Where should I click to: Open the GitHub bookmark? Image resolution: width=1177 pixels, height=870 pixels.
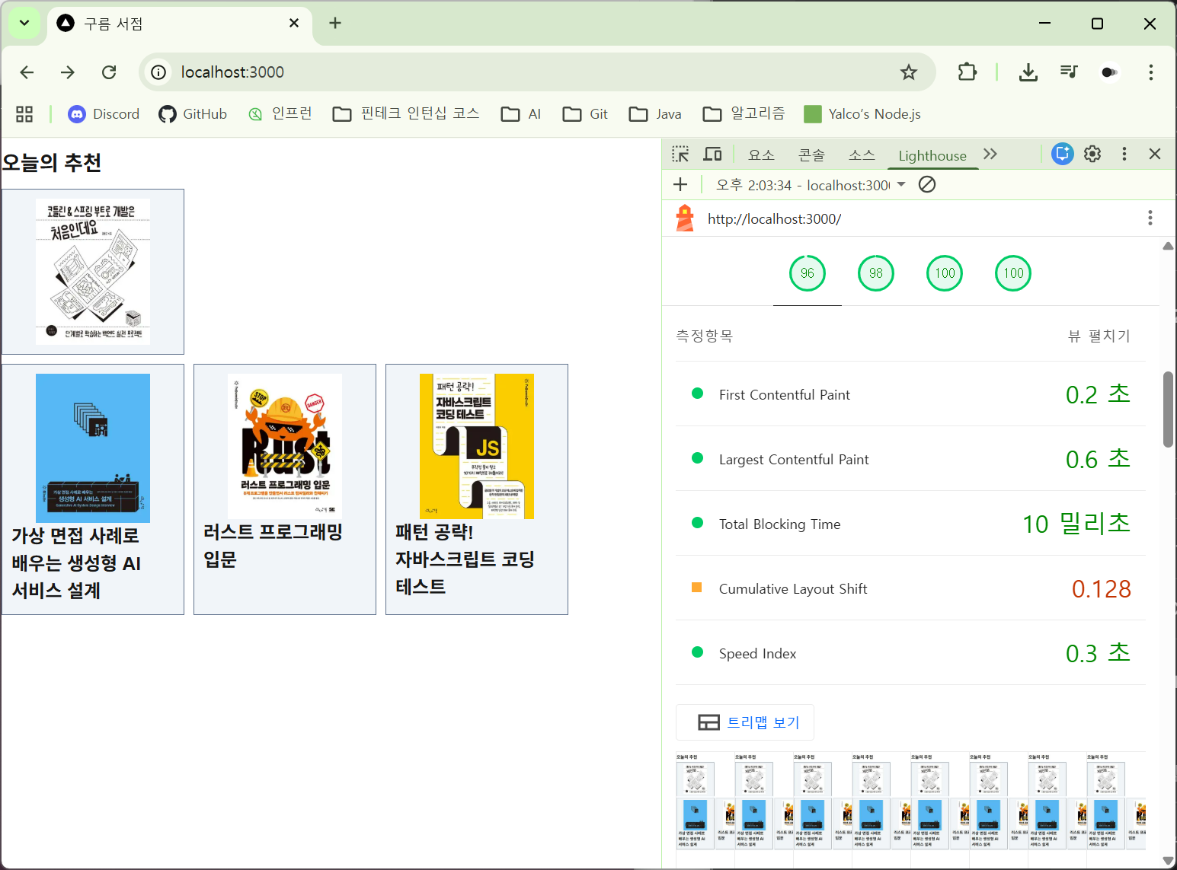click(193, 114)
